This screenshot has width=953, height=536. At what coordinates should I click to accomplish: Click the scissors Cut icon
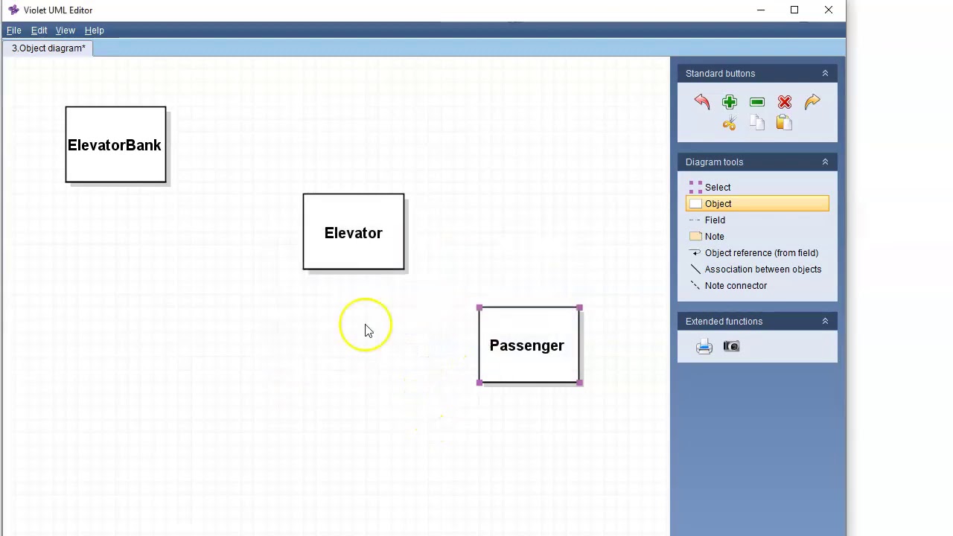pos(730,123)
